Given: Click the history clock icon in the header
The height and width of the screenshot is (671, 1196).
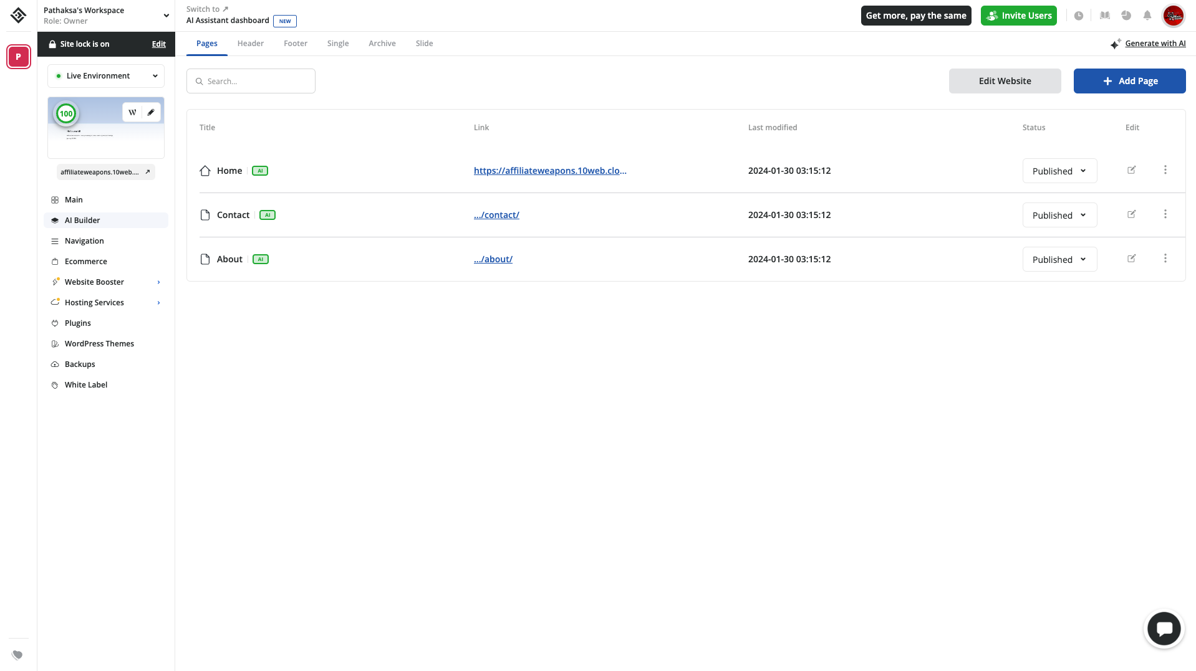Looking at the screenshot, I should point(1079,16).
